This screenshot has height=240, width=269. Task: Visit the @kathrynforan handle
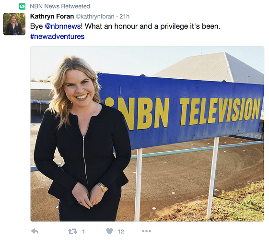95,16
